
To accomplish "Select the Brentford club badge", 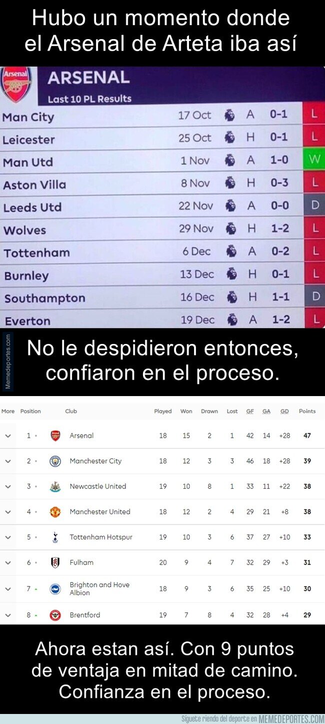I will point(54,615).
